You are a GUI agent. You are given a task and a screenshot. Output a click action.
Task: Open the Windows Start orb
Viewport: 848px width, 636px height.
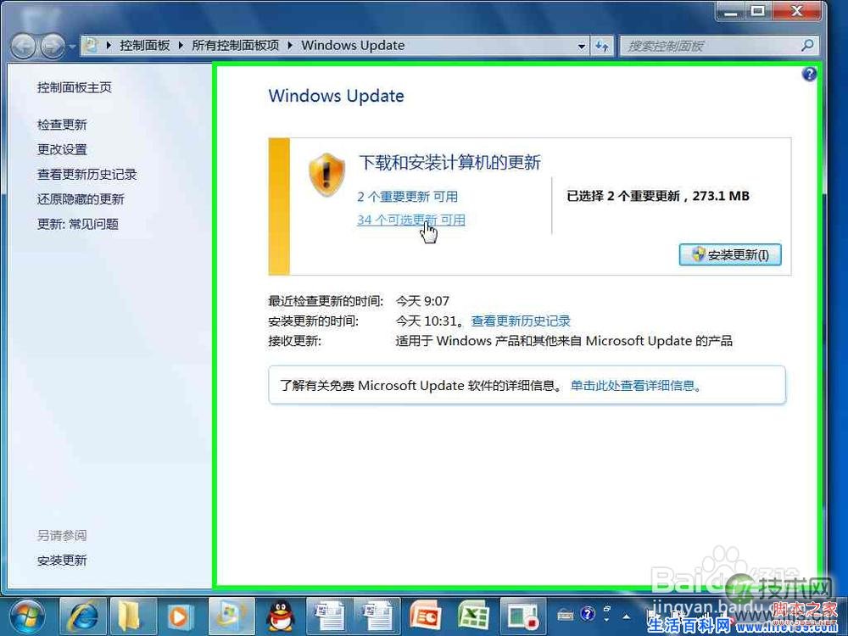pos(26,616)
